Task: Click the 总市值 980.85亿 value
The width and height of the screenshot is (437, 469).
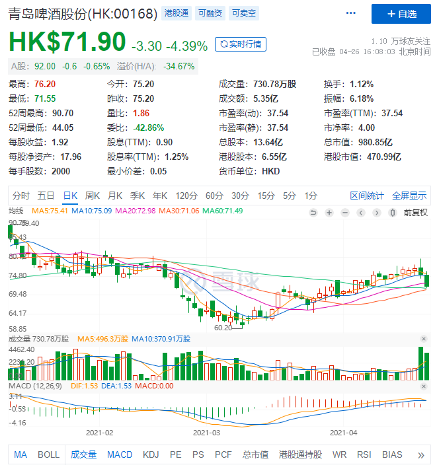Action: coord(375,142)
